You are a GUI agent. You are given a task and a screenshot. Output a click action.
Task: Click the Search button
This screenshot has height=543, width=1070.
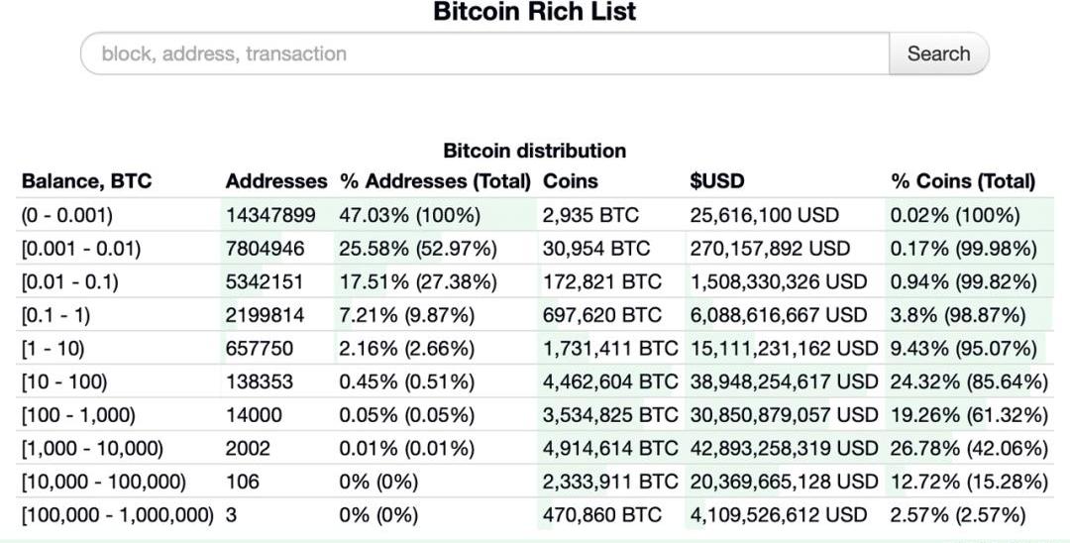tap(938, 54)
